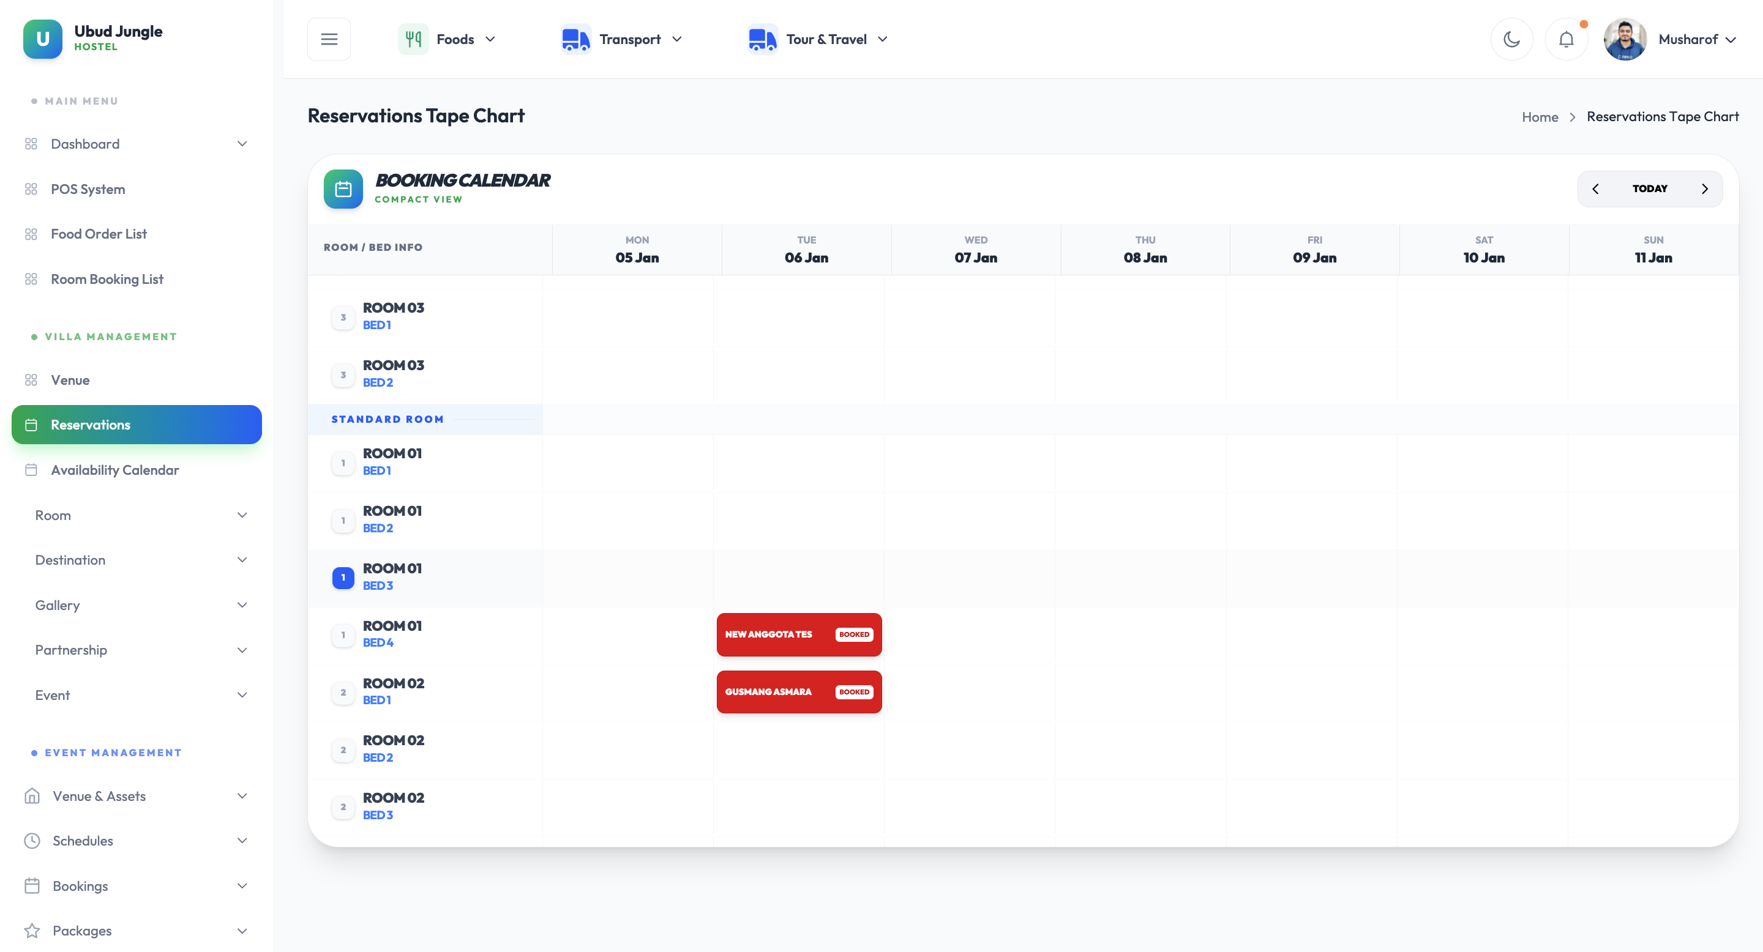Expand the Room section in sidebar

[242, 515]
